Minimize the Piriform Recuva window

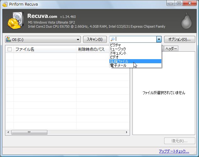tap(171, 3)
